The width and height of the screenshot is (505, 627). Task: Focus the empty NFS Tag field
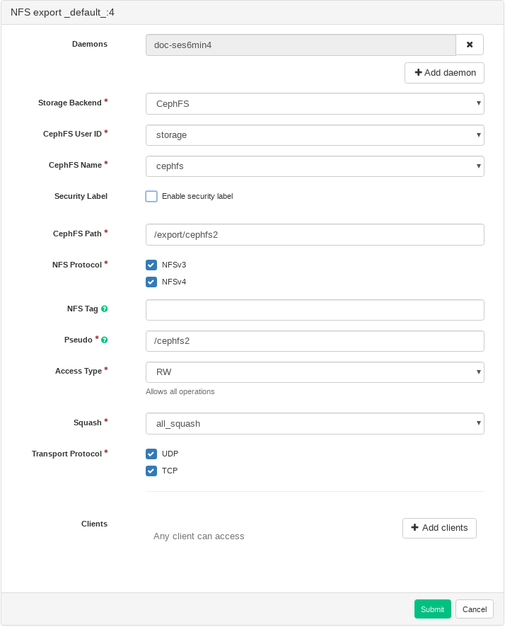click(x=315, y=310)
